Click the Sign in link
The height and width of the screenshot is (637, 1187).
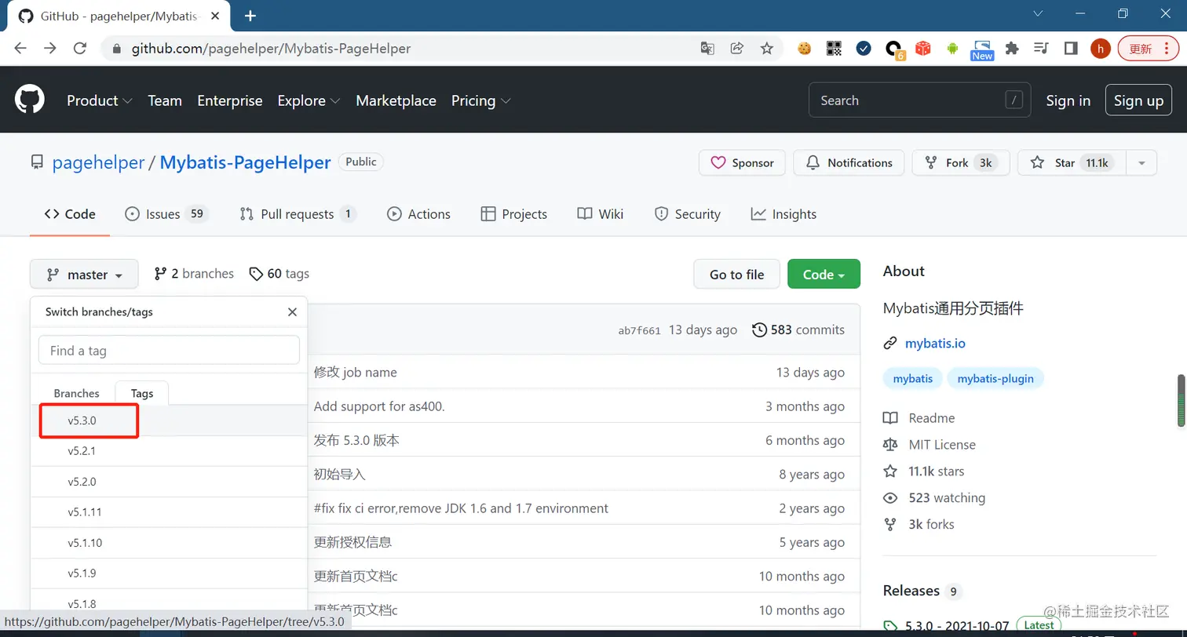coord(1068,100)
